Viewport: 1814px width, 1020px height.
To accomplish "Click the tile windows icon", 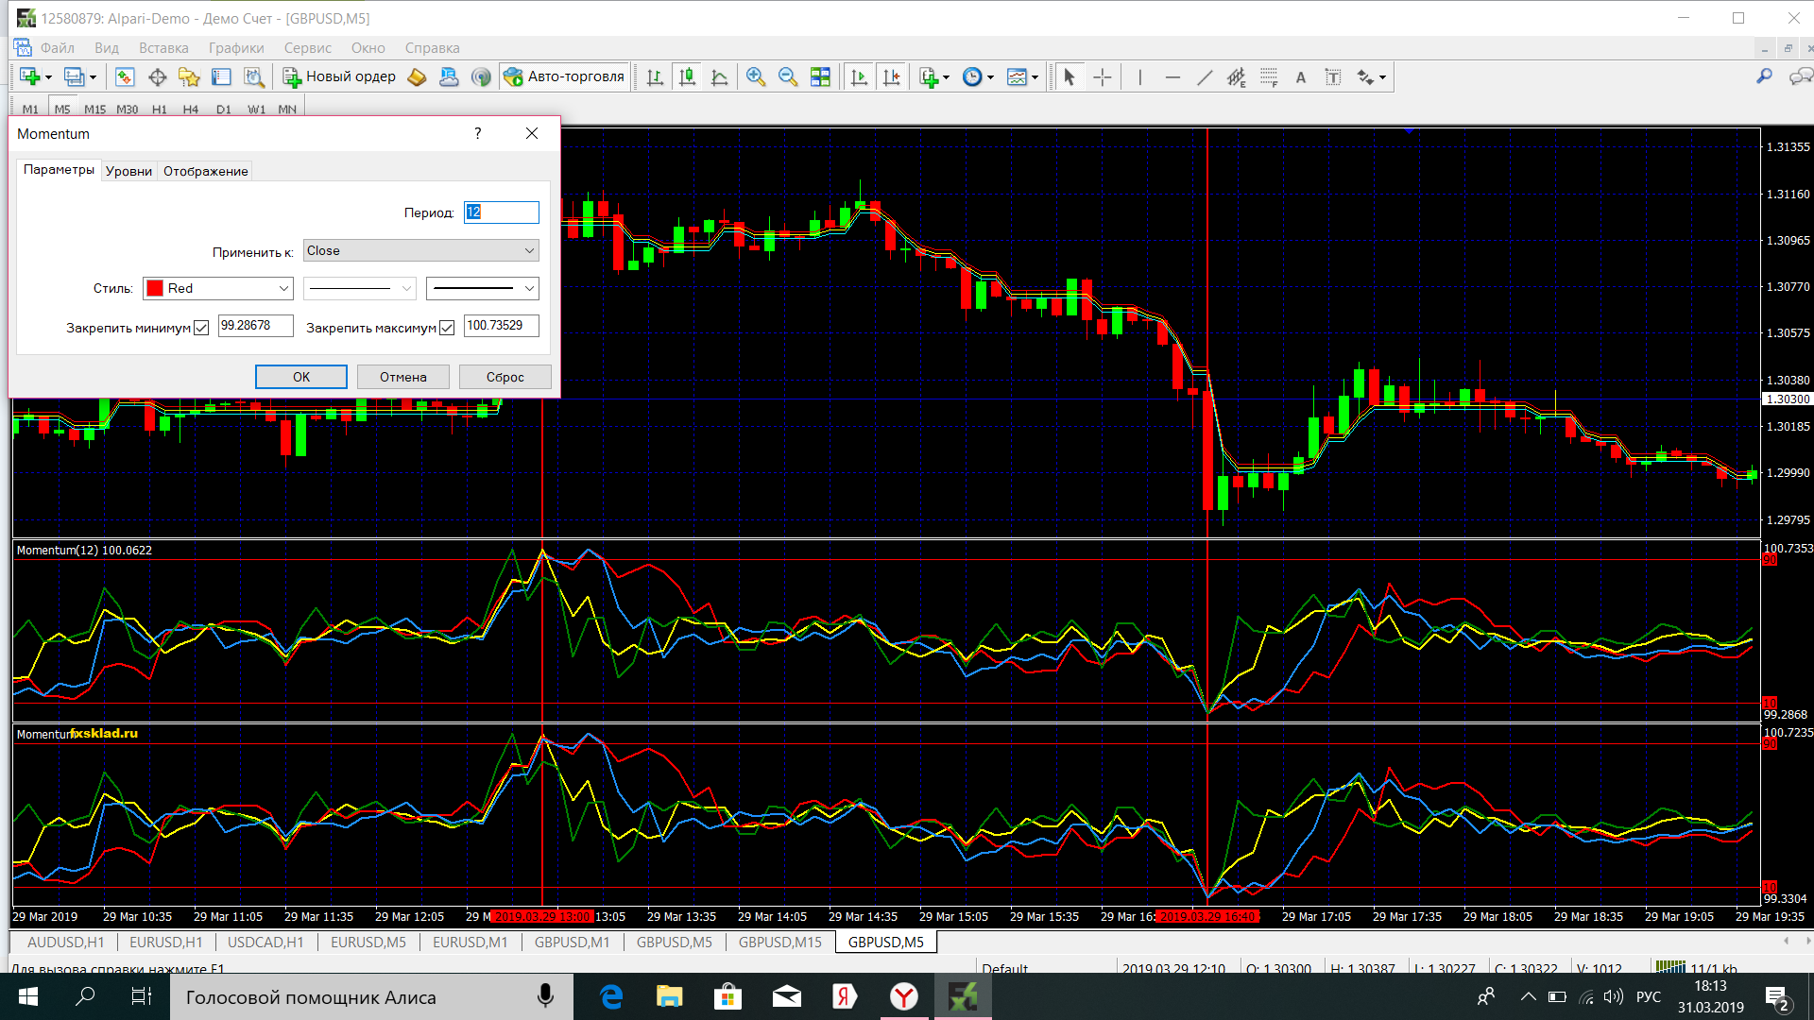I will pyautogui.click(x=820, y=77).
